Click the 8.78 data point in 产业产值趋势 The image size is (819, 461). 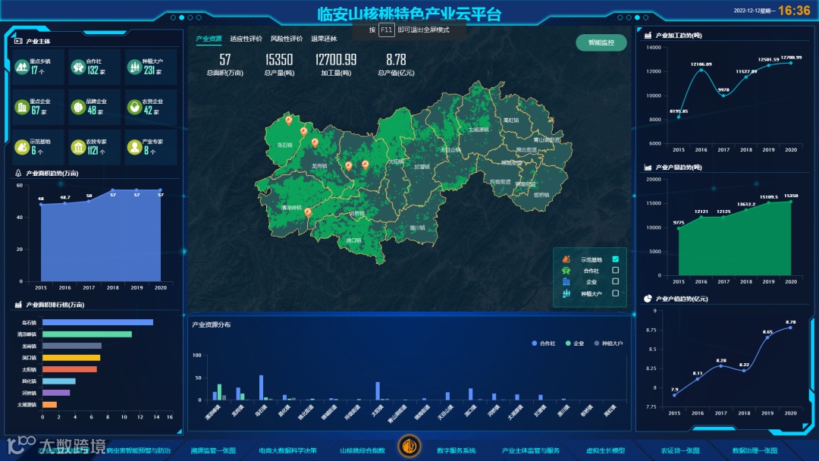pos(790,328)
